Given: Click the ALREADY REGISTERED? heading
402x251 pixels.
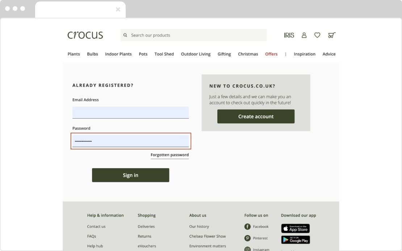Looking at the screenshot, I should coord(103,85).
